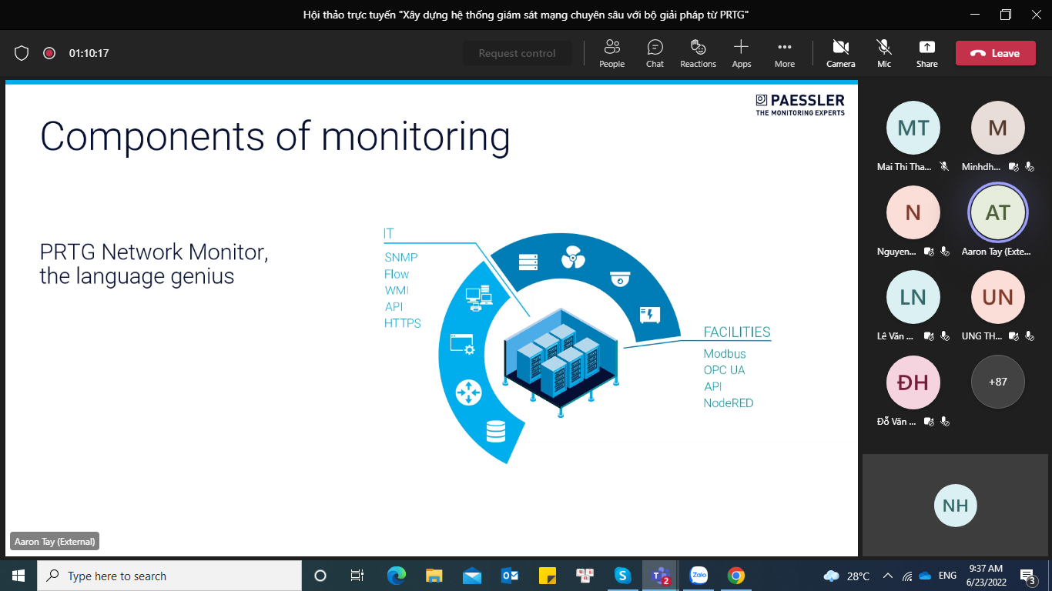Viewport: 1052px width, 591px height.
Task: Click the HTTPS text on slide
Action: [x=403, y=323]
